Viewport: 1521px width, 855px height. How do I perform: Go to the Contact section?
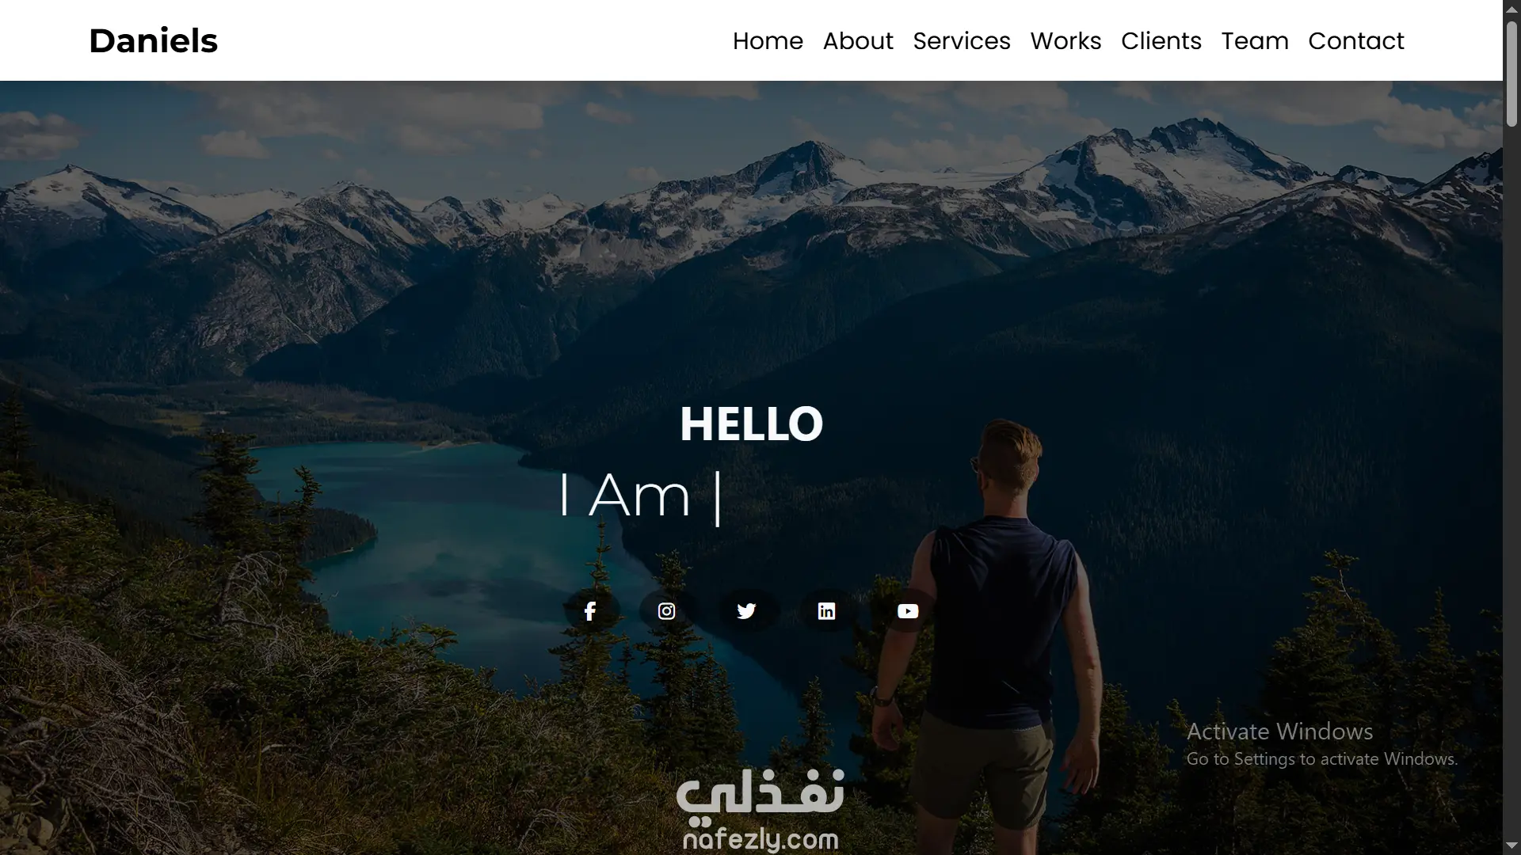click(x=1356, y=40)
